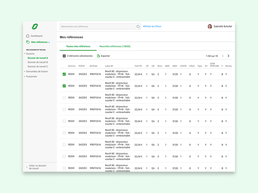This screenshot has height=193, width=258.
Task: Open Dossier de travail C
Action: [37, 66]
